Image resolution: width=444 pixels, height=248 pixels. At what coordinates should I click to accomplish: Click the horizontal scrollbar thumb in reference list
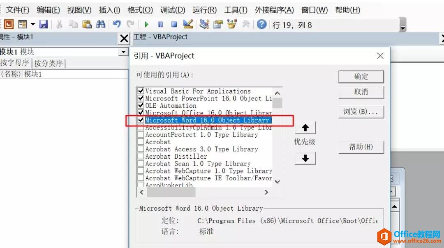[x=171, y=192]
